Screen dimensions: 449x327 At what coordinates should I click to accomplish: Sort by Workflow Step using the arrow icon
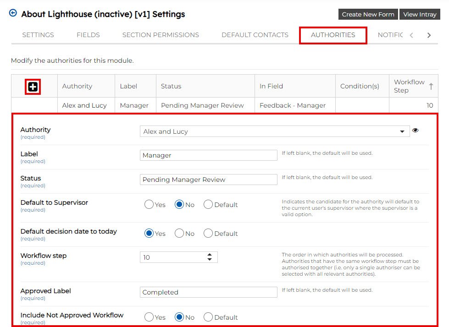[x=431, y=86]
